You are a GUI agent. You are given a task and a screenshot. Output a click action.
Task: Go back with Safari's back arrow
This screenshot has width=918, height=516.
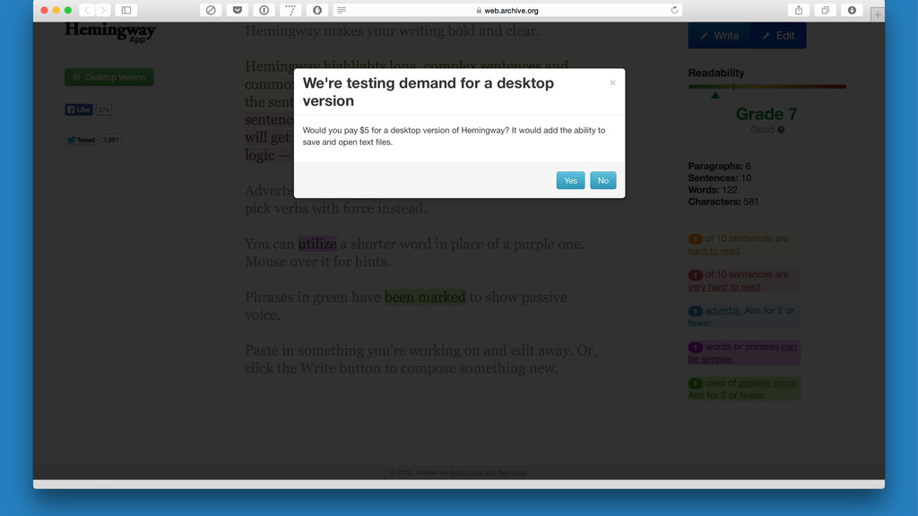click(x=87, y=10)
